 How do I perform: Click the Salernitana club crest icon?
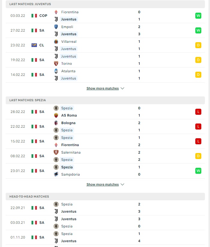point(56,152)
